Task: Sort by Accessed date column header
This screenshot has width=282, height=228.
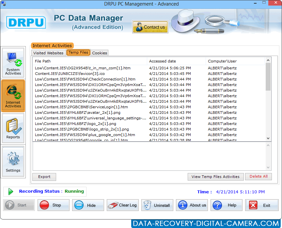Action: 177,61
